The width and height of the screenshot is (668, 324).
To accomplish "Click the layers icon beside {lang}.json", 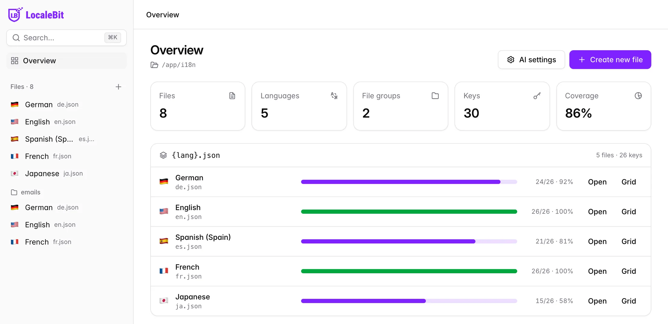I will pos(163,155).
